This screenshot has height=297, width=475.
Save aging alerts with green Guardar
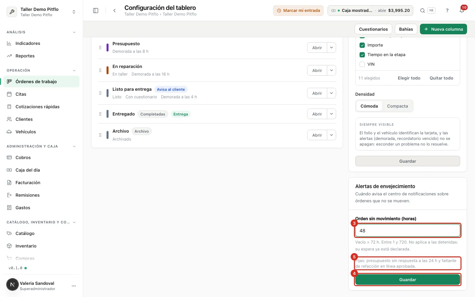click(x=408, y=280)
